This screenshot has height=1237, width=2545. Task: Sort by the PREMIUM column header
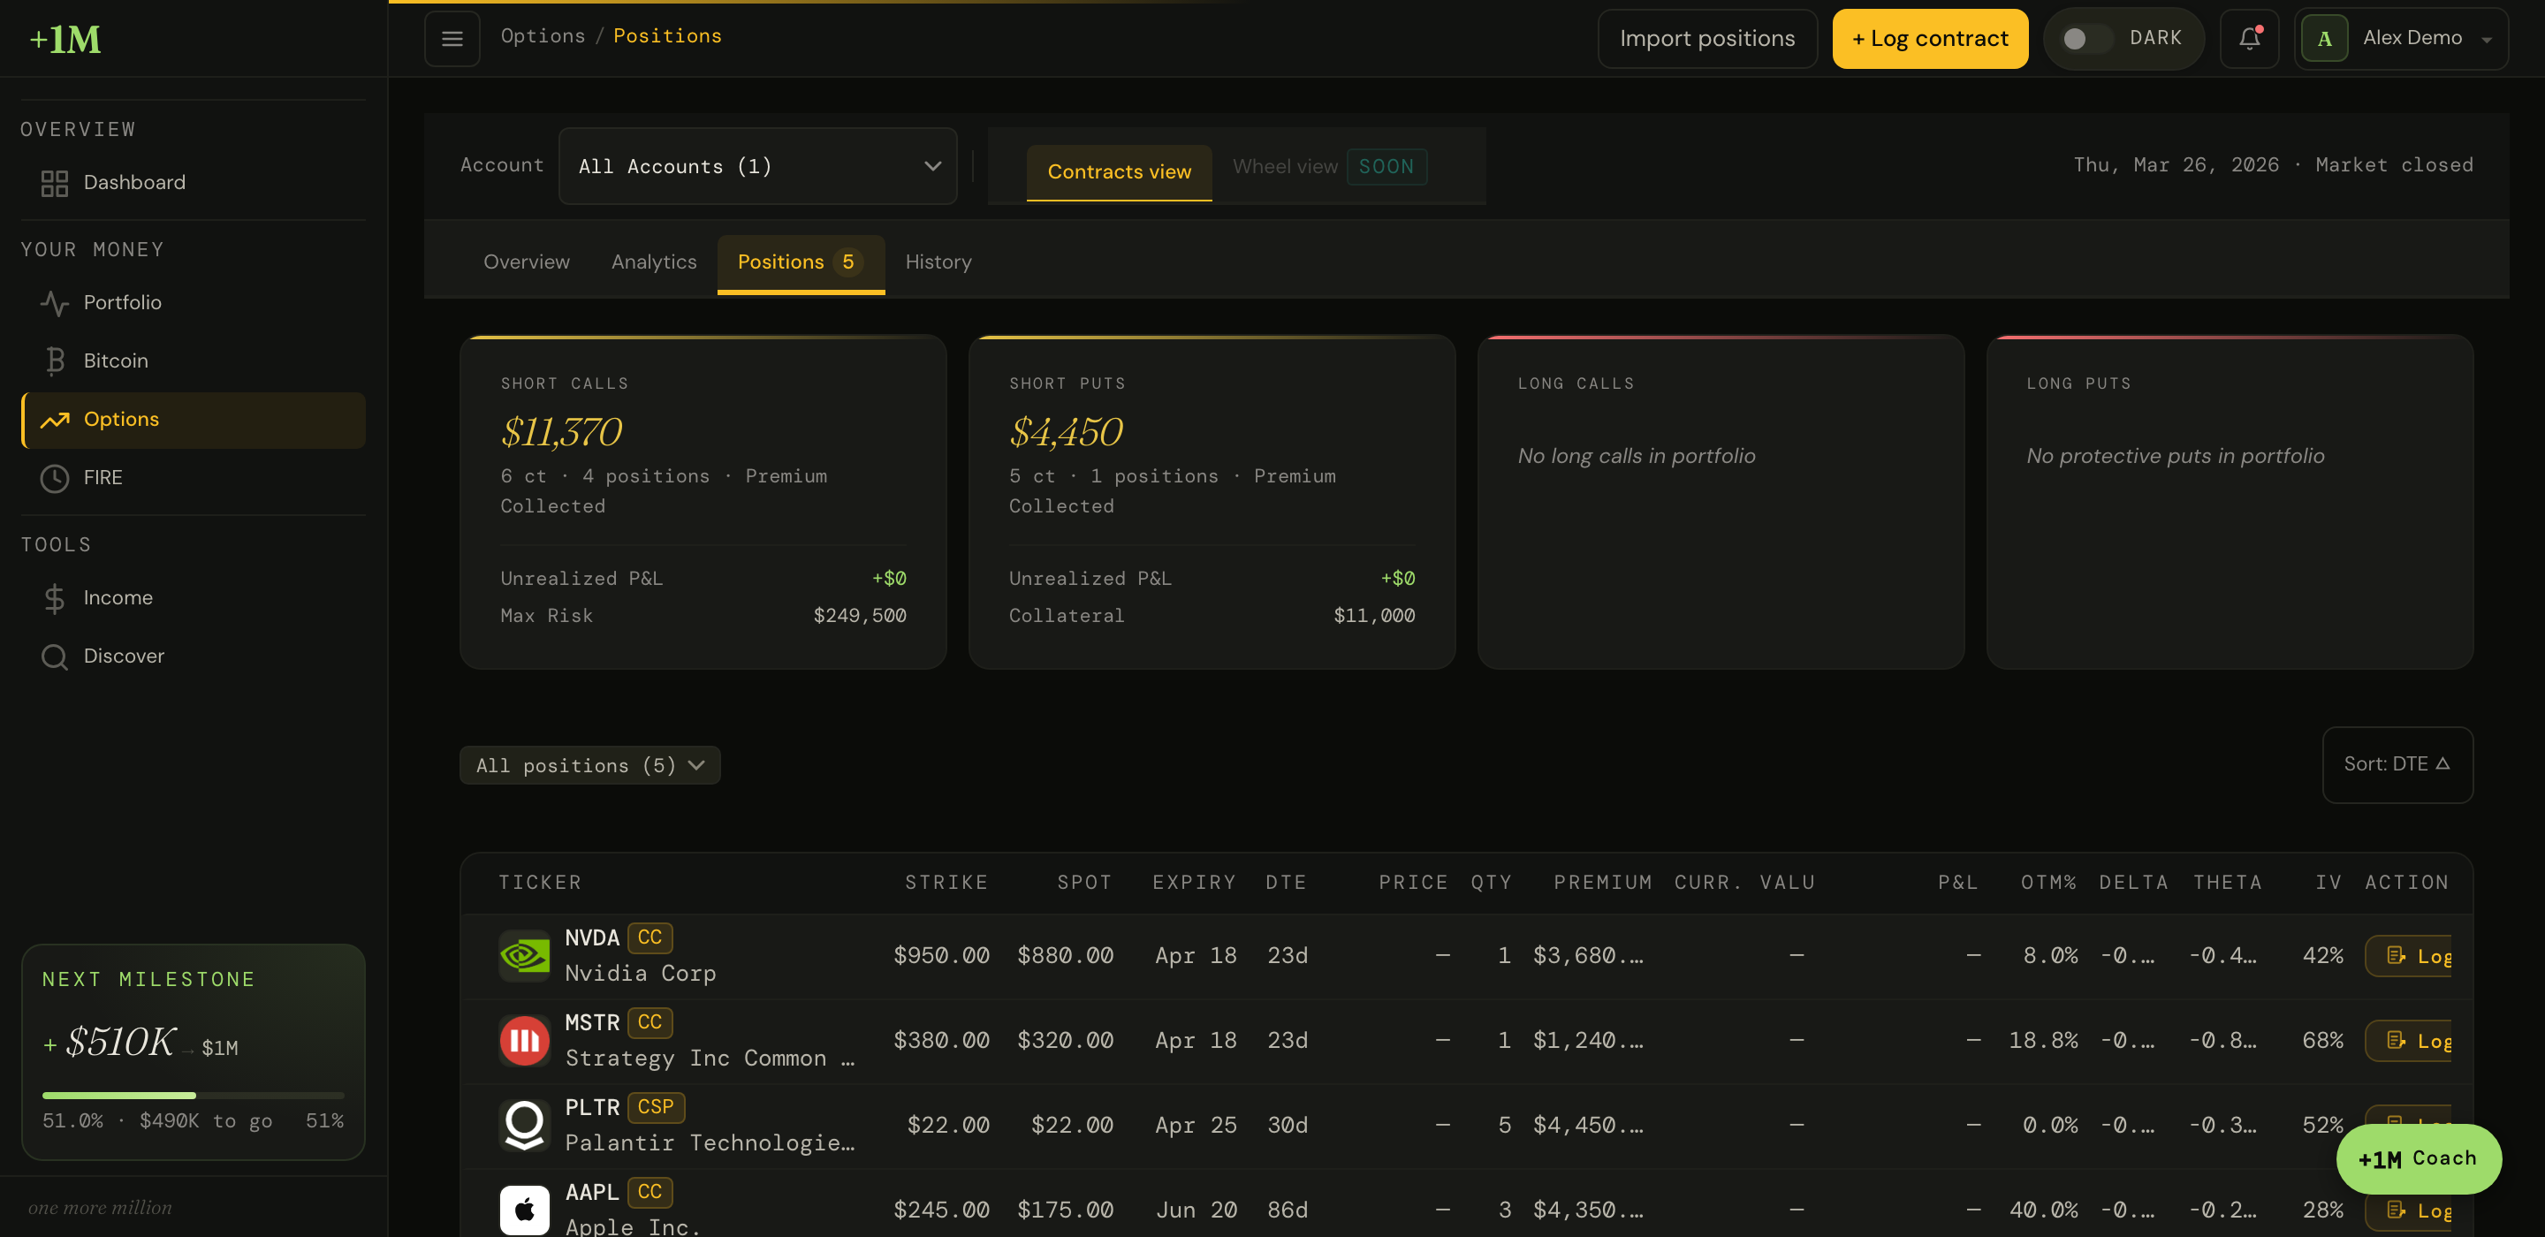(1602, 883)
